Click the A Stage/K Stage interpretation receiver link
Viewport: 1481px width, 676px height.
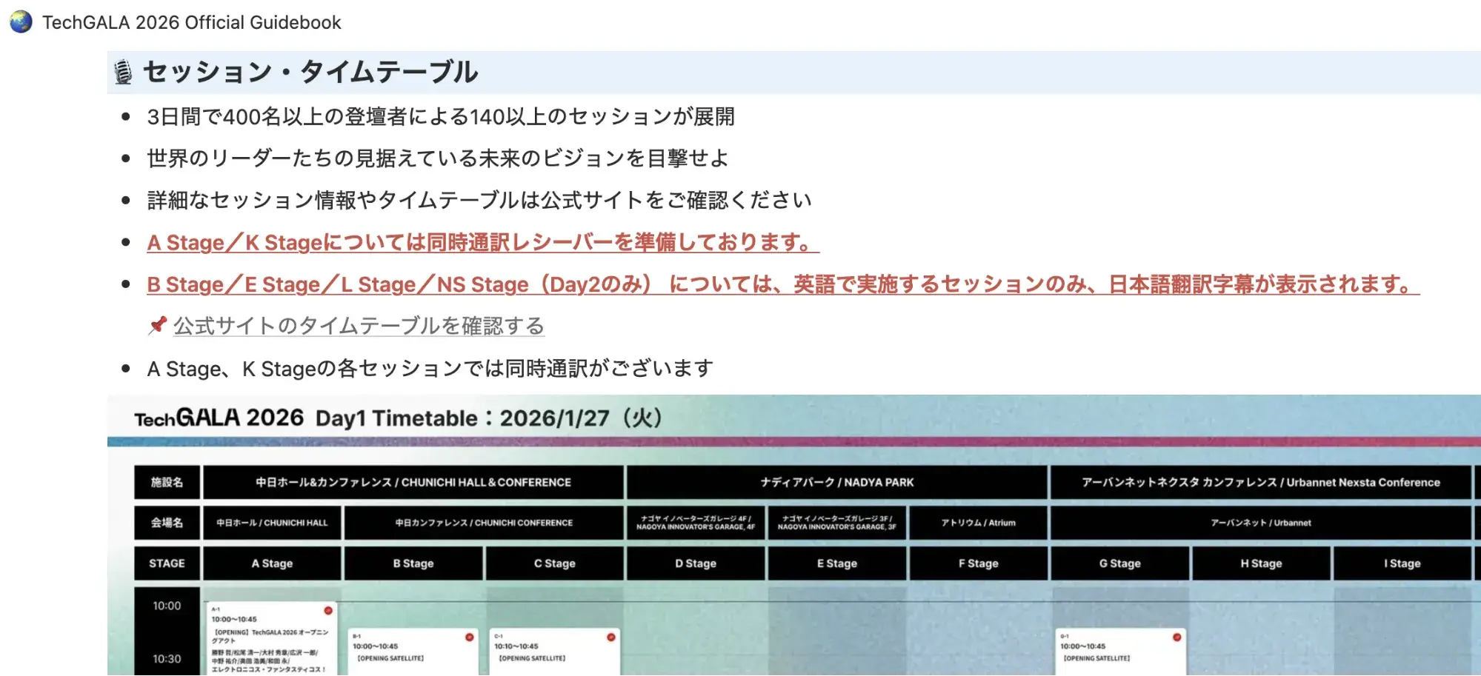click(x=482, y=243)
